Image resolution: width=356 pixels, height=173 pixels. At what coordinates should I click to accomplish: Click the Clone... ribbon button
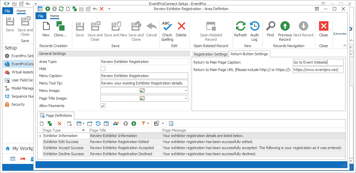coord(61,29)
